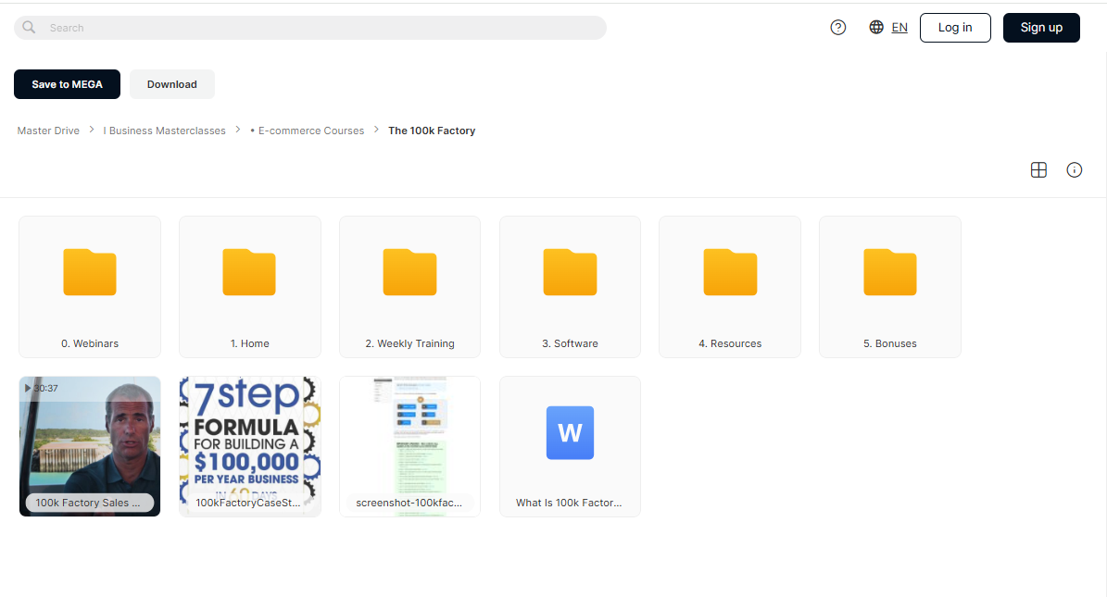Viewport: 1107px width, 597px height.
Task: Click the EN language link
Action: coord(899,28)
